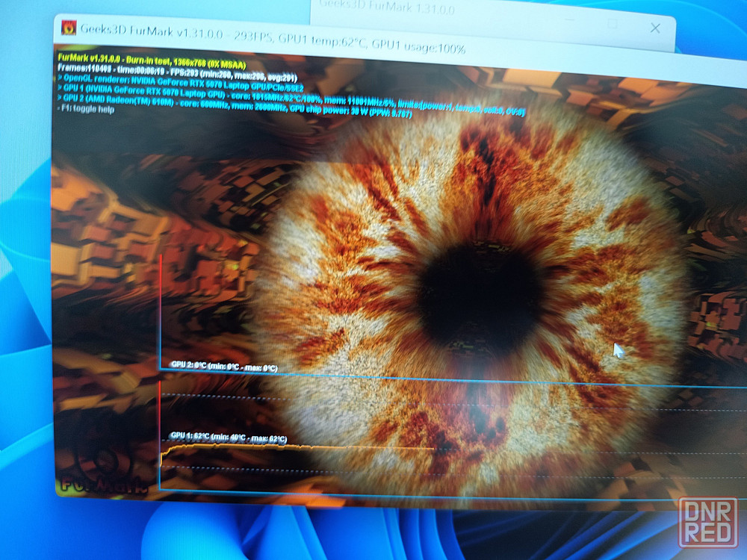The width and height of the screenshot is (747, 560).
Task: Click the DNR RED watermark logo
Action: (707, 523)
